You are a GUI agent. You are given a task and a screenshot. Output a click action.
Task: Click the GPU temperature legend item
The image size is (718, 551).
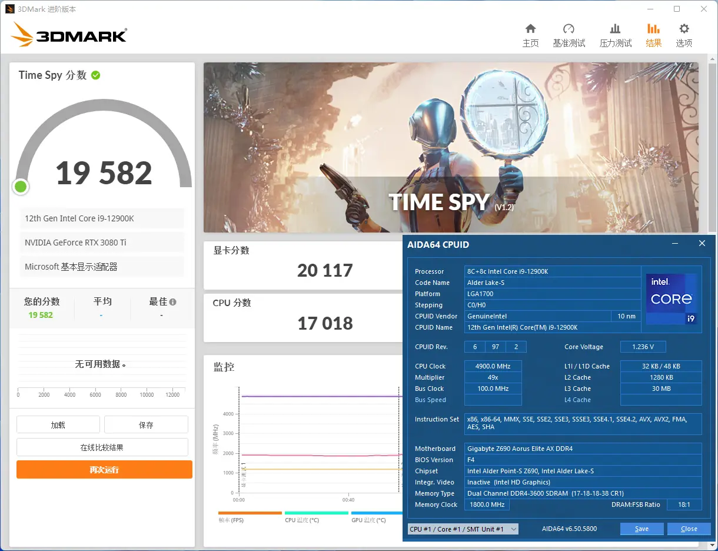click(377, 517)
